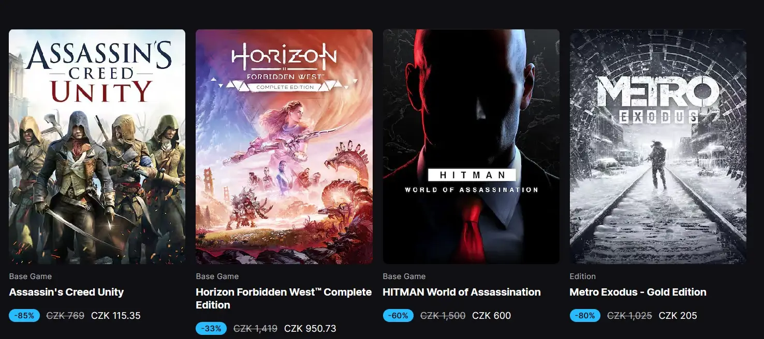
Task: Click Metro Exodus - Gold Edition title
Action: point(638,292)
